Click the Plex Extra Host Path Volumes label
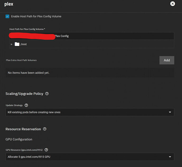182x167 pixels. (x=21, y=60)
